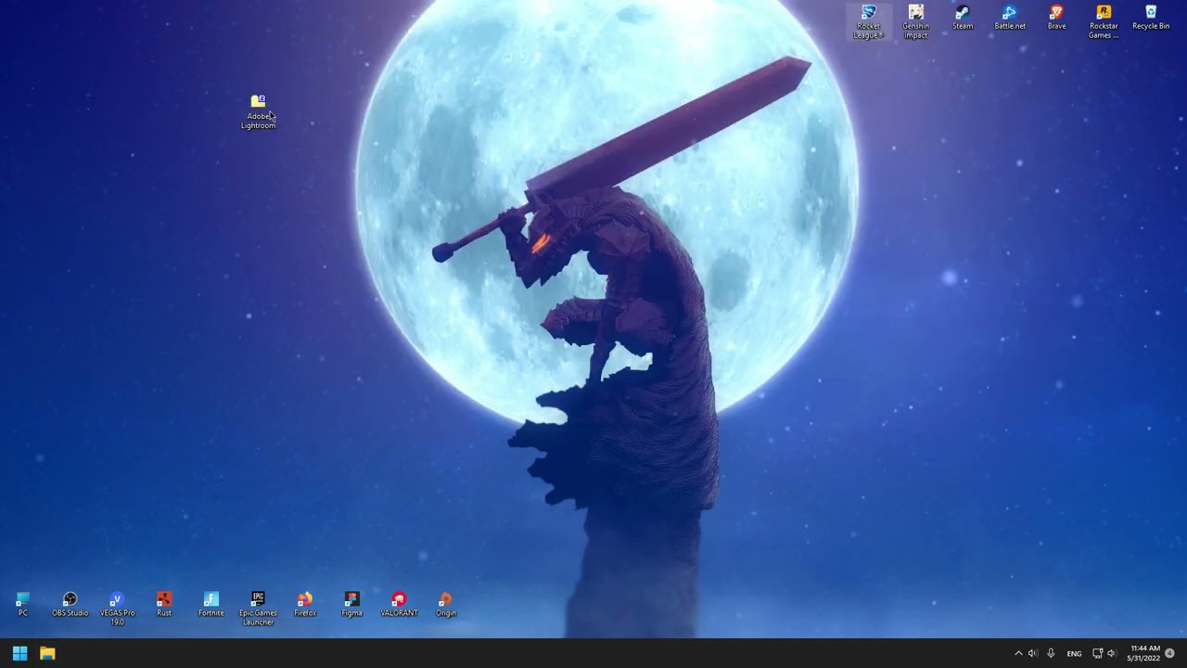Click the speaker icon beside the tray chevron
This screenshot has width=1187, height=668.
[x=1033, y=653]
